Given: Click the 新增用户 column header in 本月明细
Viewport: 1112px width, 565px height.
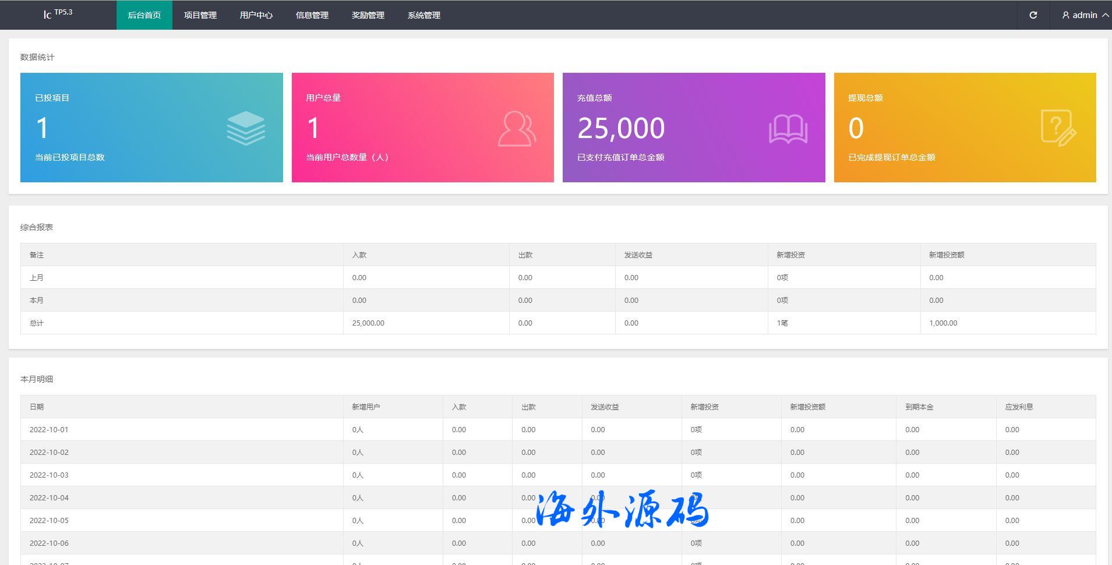Looking at the screenshot, I should click(366, 407).
